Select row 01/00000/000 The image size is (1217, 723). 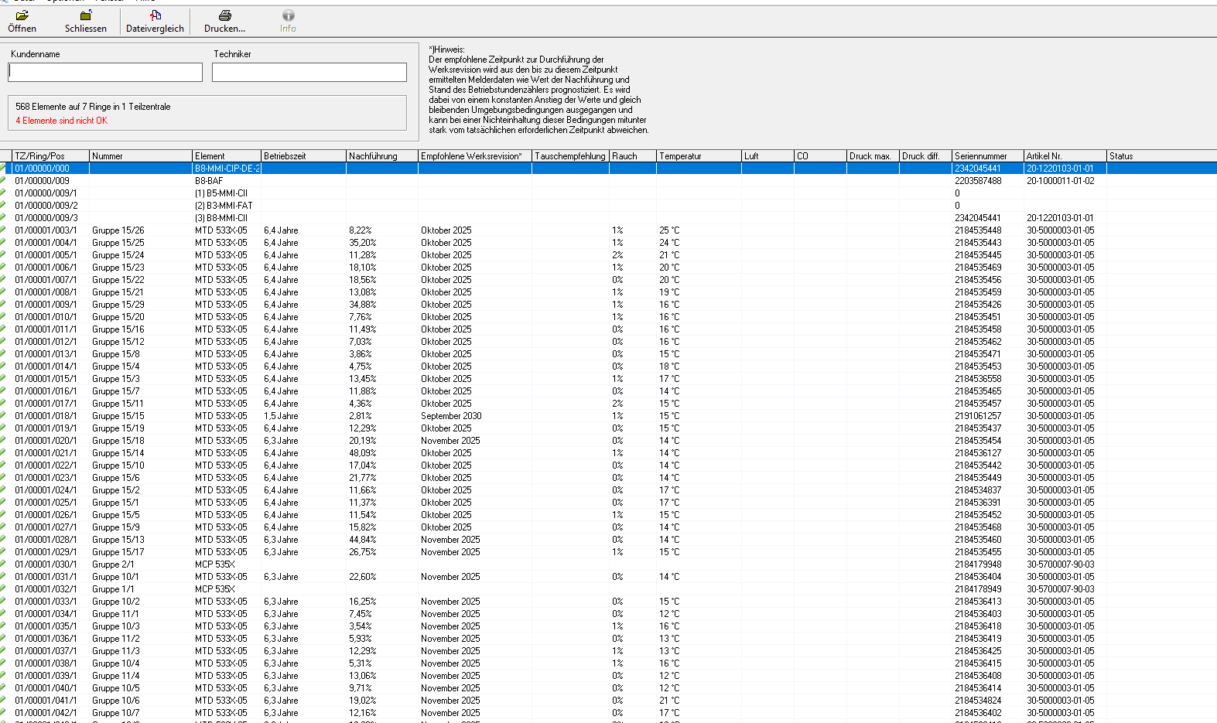tap(608, 169)
